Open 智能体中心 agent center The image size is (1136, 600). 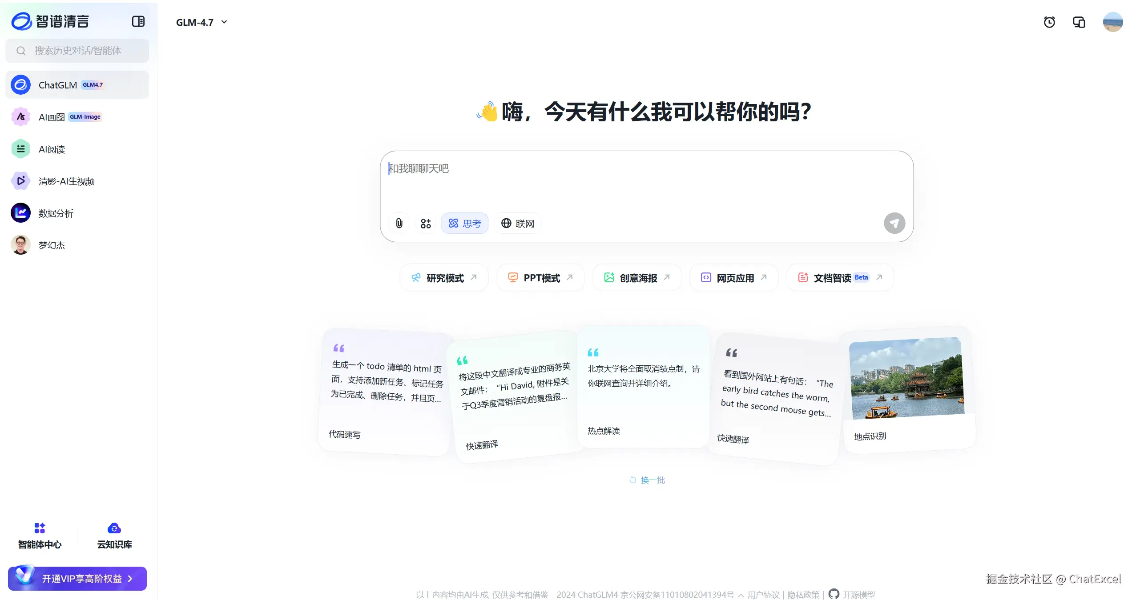point(40,536)
